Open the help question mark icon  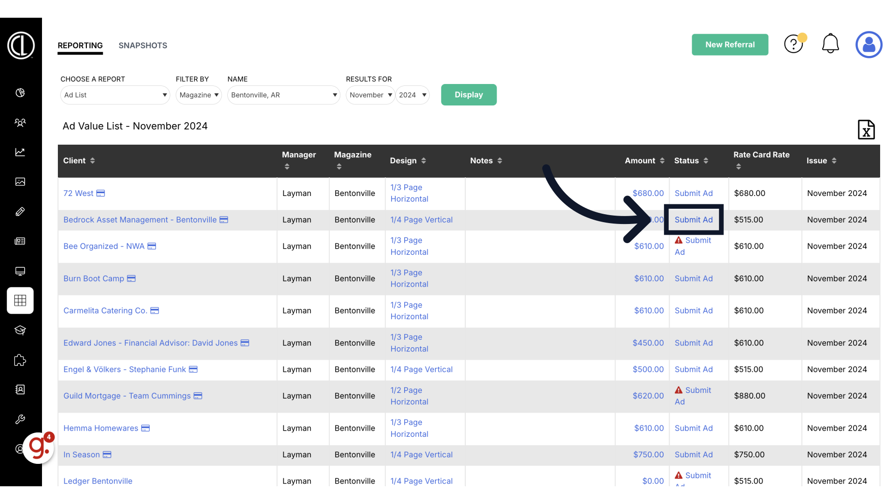click(x=793, y=44)
